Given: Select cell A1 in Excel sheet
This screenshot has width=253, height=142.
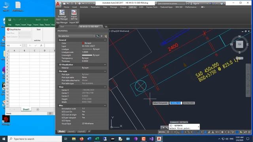Looking at the screenshot, I should (14, 54).
